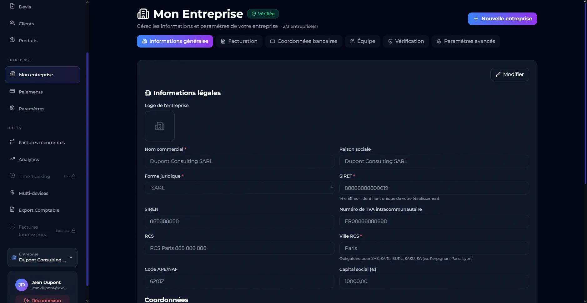Click the Modifier edit button
This screenshot has width=587, height=303.
510,74
